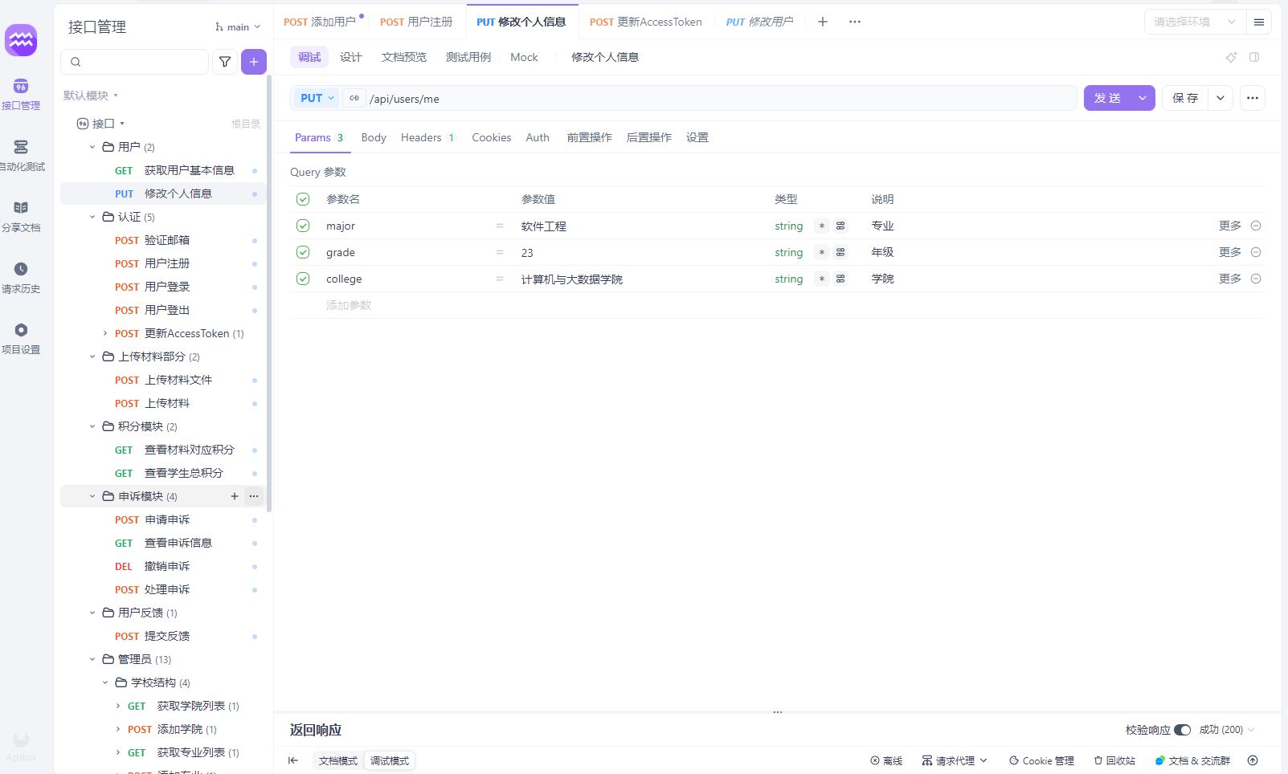Open the main branch dropdown
Screen dimensions: 1288x774
(238, 26)
